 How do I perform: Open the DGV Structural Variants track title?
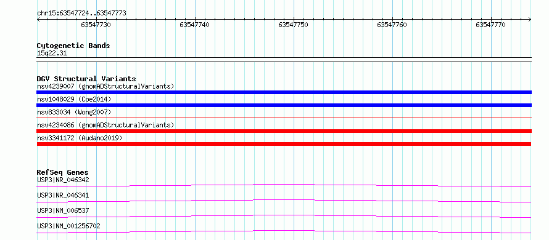(86, 79)
